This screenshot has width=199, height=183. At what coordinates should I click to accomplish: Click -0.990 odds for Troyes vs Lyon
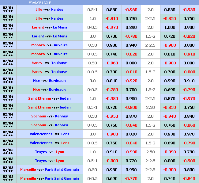pyautogui.click(x=131, y=152)
